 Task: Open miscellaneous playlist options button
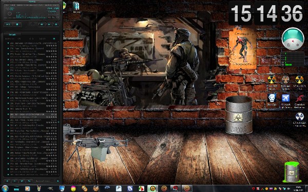29,181
